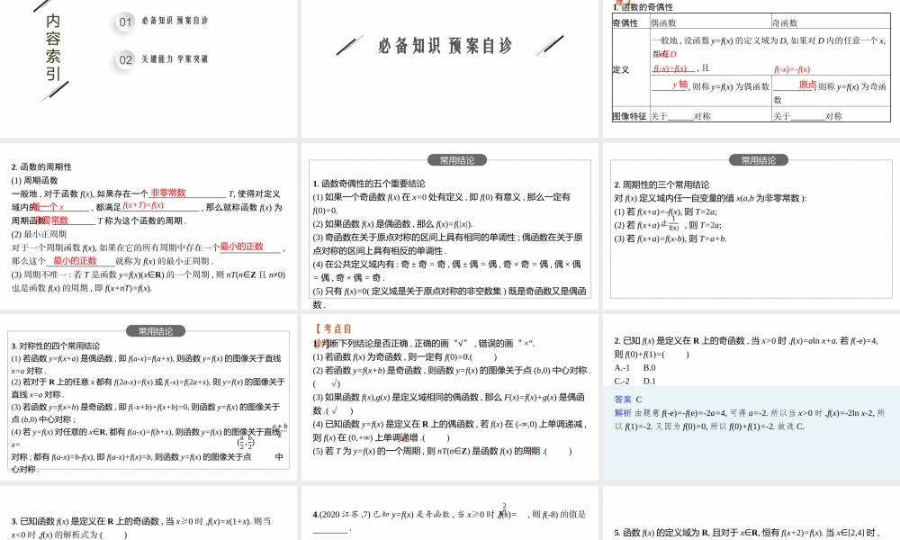Select answer option C.-2 in question 2
Screen dimensions: 900x540
[621, 381]
